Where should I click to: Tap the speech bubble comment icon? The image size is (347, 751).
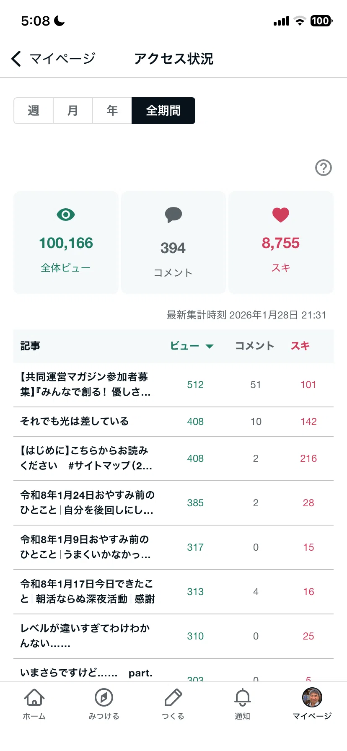pyautogui.click(x=173, y=215)
